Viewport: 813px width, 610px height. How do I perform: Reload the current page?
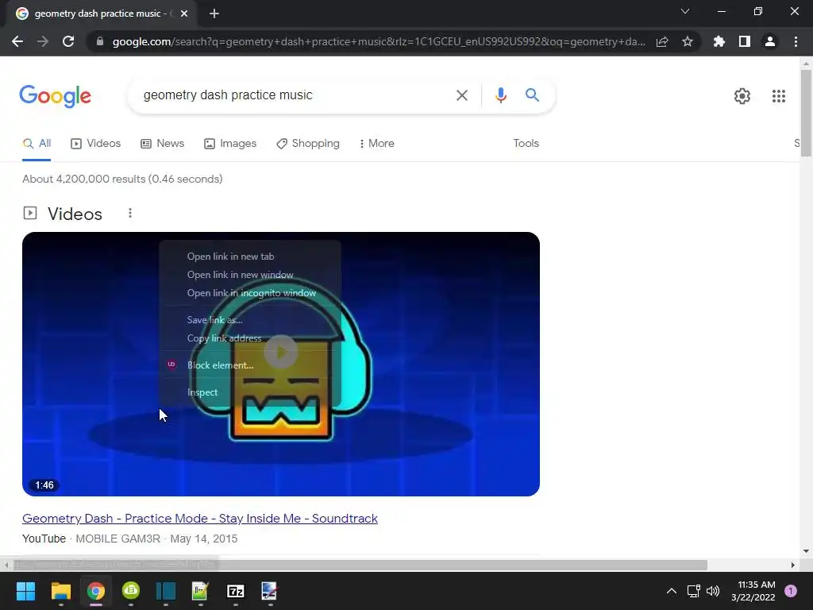pyautogui.click(x=68, y=41)
